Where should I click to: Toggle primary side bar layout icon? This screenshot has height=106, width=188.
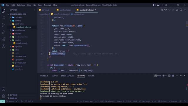coord(154,5)
